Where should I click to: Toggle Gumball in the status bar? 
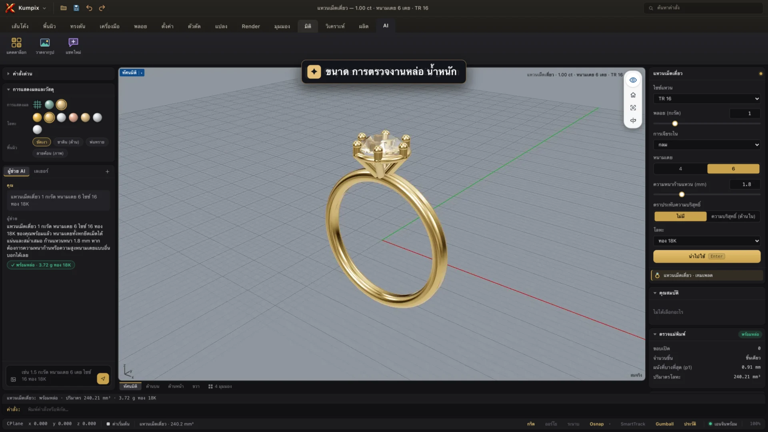click(x=664, y=424)
